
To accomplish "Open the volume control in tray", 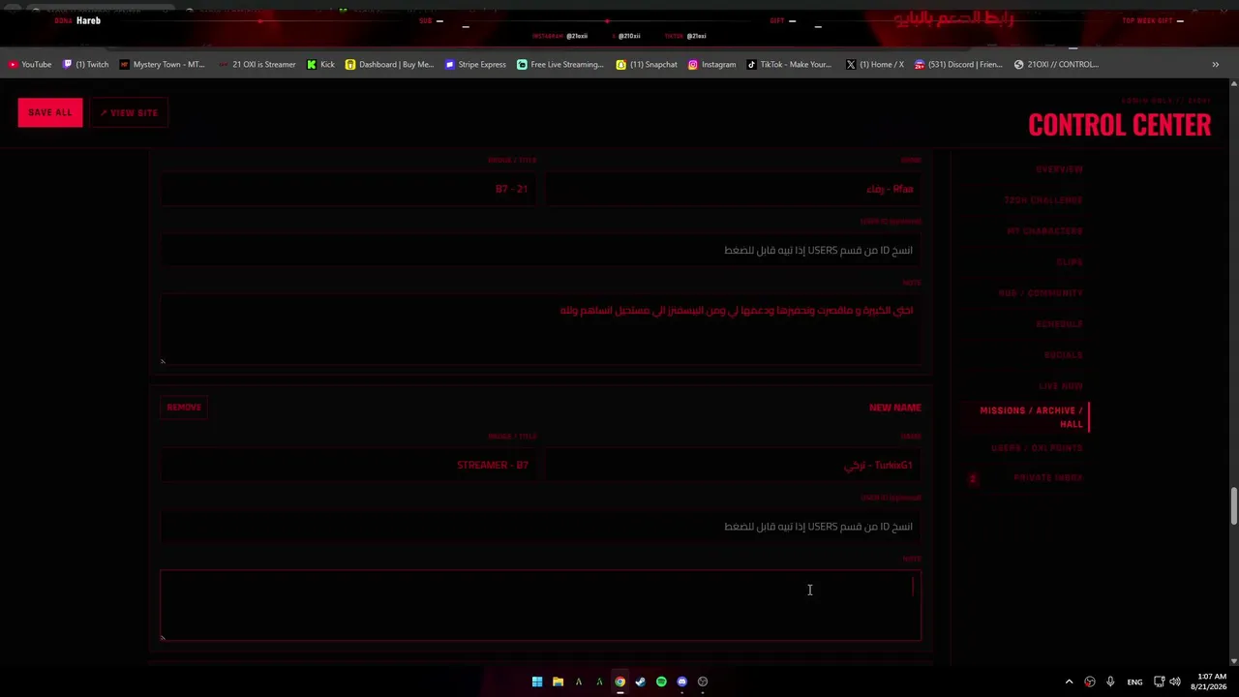I will click(x=1175, y=682).
